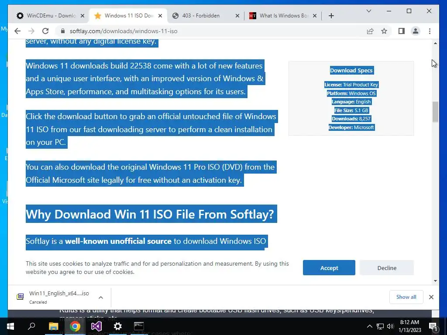Expand the Win11_English_x64 download options
Image resolution: width=447 pixels, height=335 pixels.
click(x=101, y=297)
